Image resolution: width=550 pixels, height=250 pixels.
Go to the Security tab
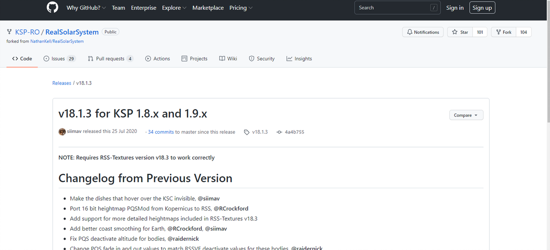click(x=262, y=59)
